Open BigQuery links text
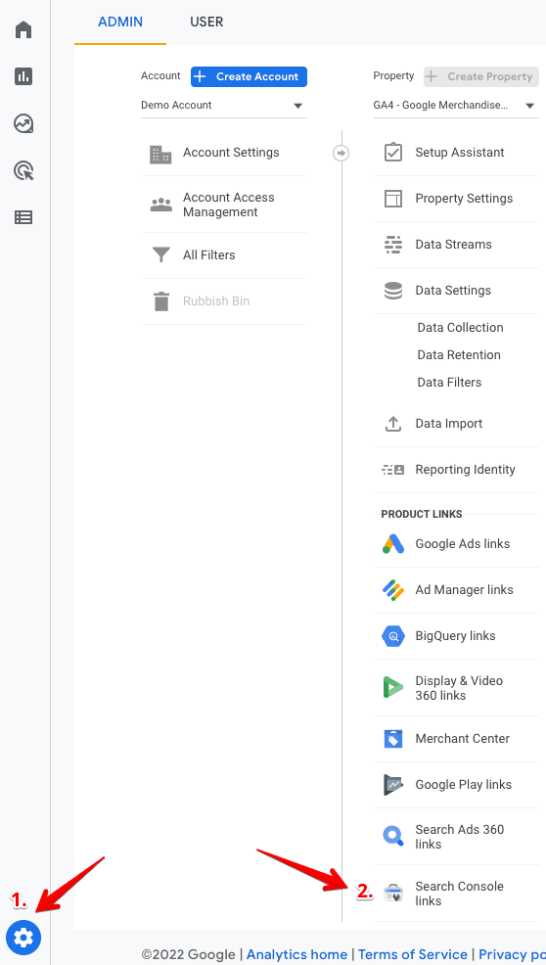The width and height of the screenshot is (546, 965). (x=456, y=636)
